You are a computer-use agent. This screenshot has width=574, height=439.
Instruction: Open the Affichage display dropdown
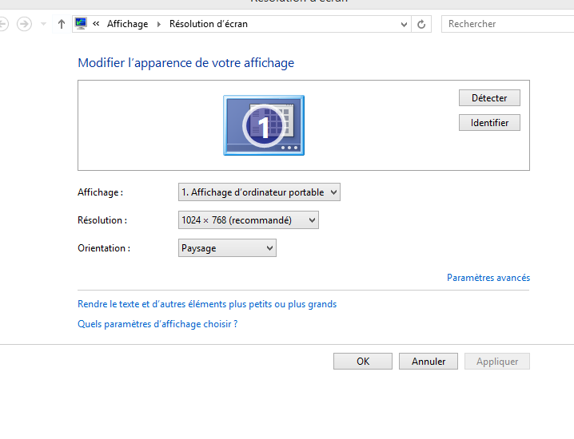coord(259,192)
